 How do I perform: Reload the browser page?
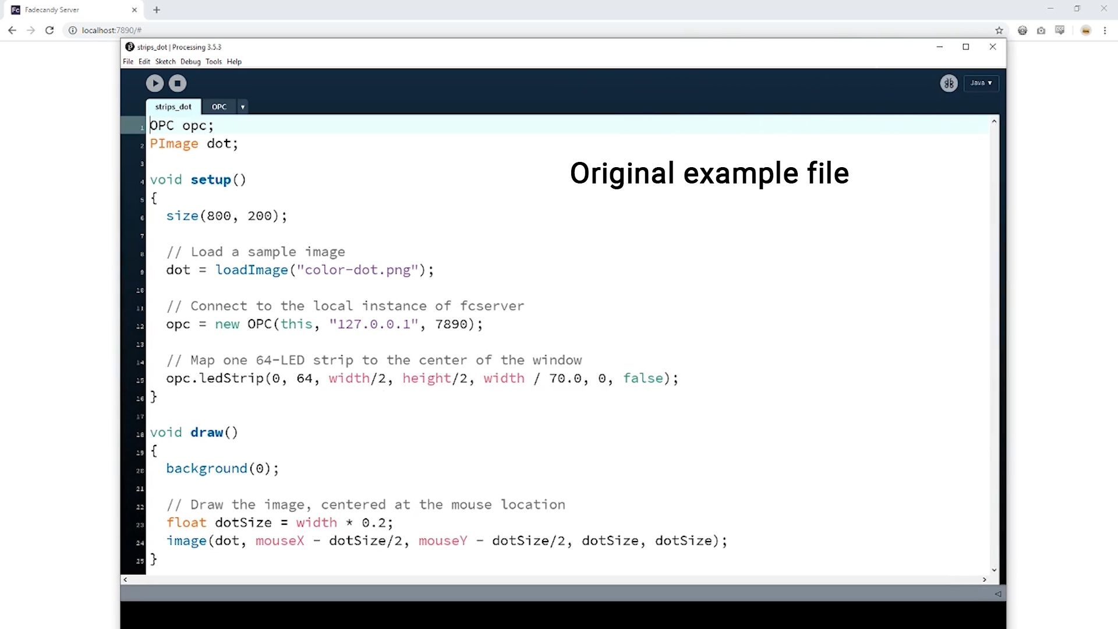point(49,30)
